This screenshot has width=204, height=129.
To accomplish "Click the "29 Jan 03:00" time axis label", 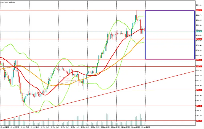I will pyautogui.click(x=65, y=127).
